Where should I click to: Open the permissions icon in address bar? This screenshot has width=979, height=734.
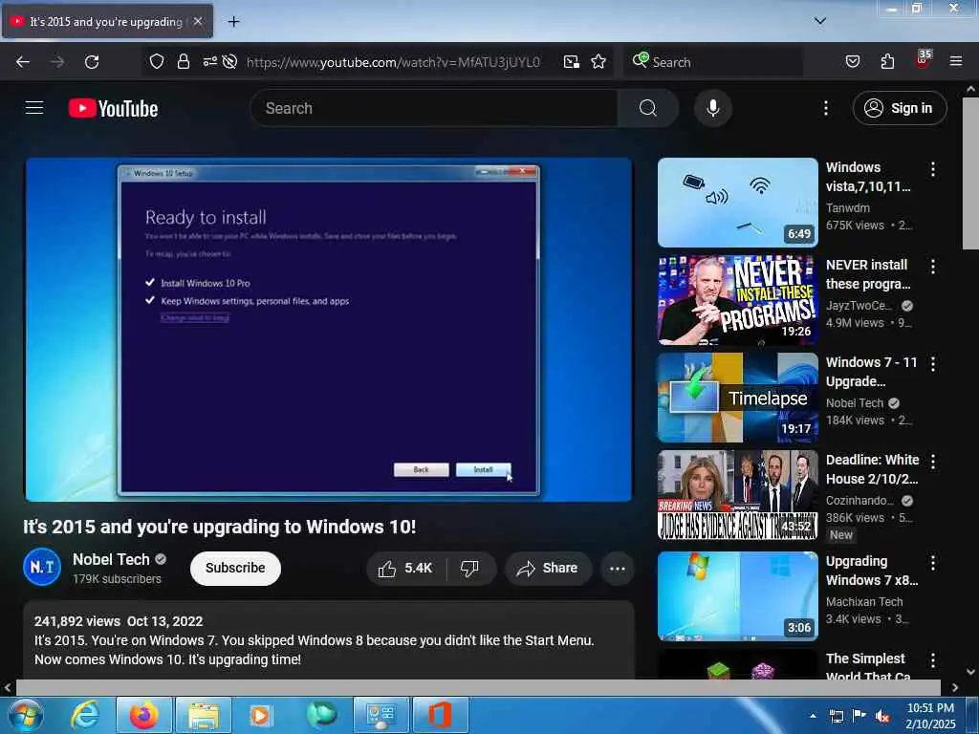pos(209,61)
